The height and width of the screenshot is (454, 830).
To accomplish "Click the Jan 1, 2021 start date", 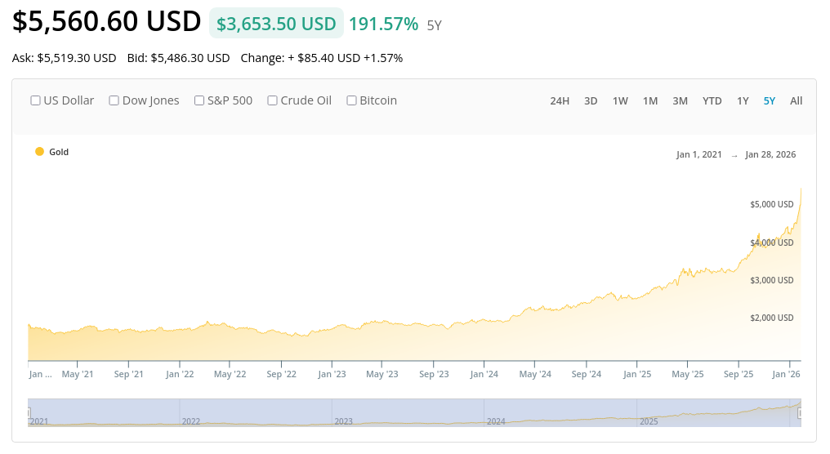I will coord(699,154).
